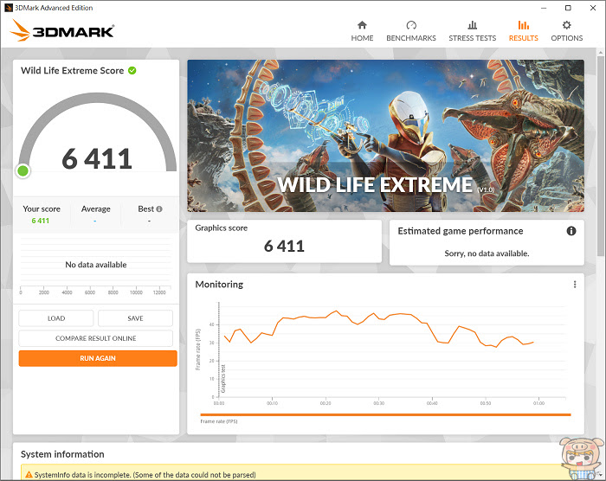Open the Stress Tests tab
606x481 pixels.
473,31
